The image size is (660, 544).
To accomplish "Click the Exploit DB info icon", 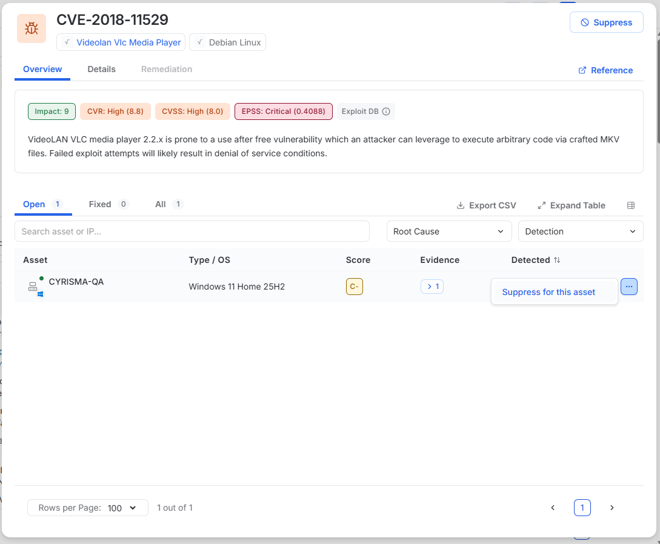I will pyautogui.click(x=386, y=111).
